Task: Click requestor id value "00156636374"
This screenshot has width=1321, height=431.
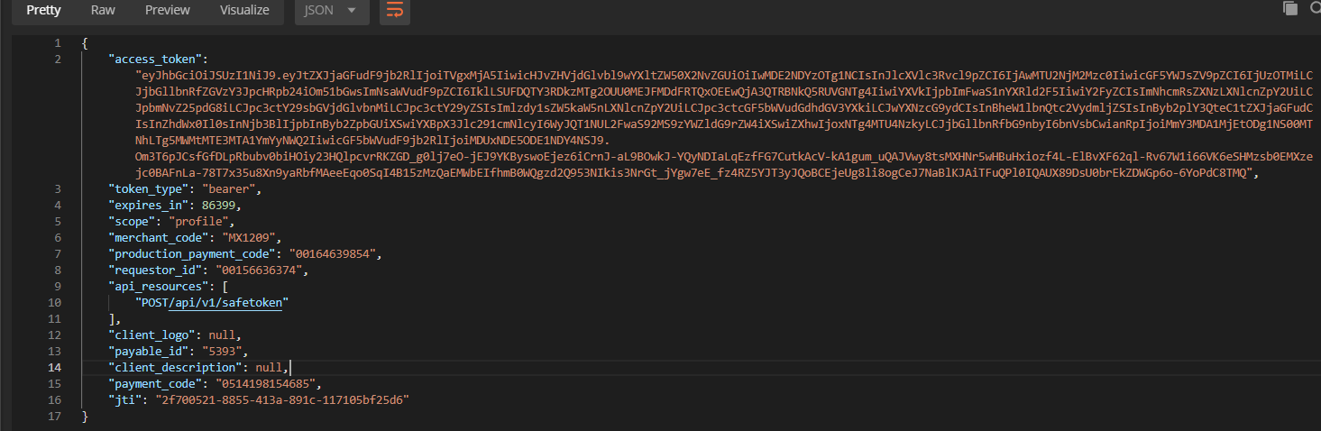Action: 260,271
